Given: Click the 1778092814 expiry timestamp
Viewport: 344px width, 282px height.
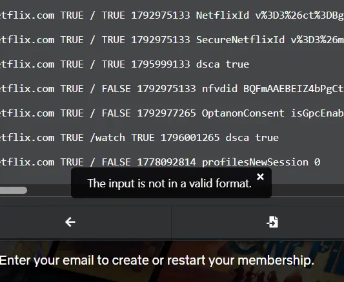Looking at the screenshot, I should point(167,162).
